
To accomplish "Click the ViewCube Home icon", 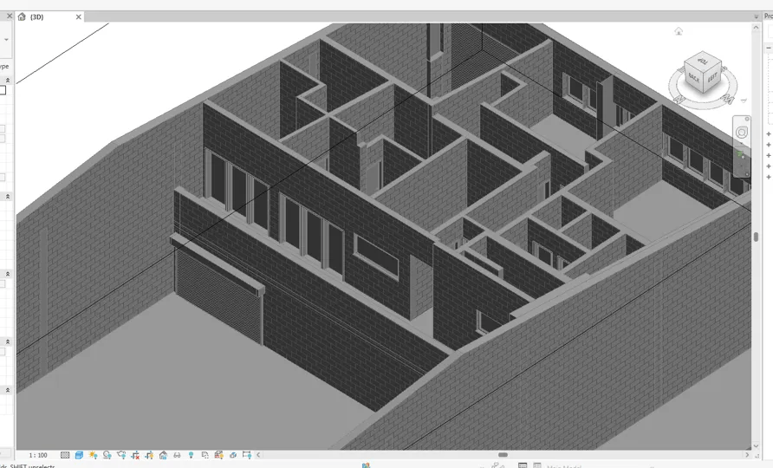I will (679, 31).
